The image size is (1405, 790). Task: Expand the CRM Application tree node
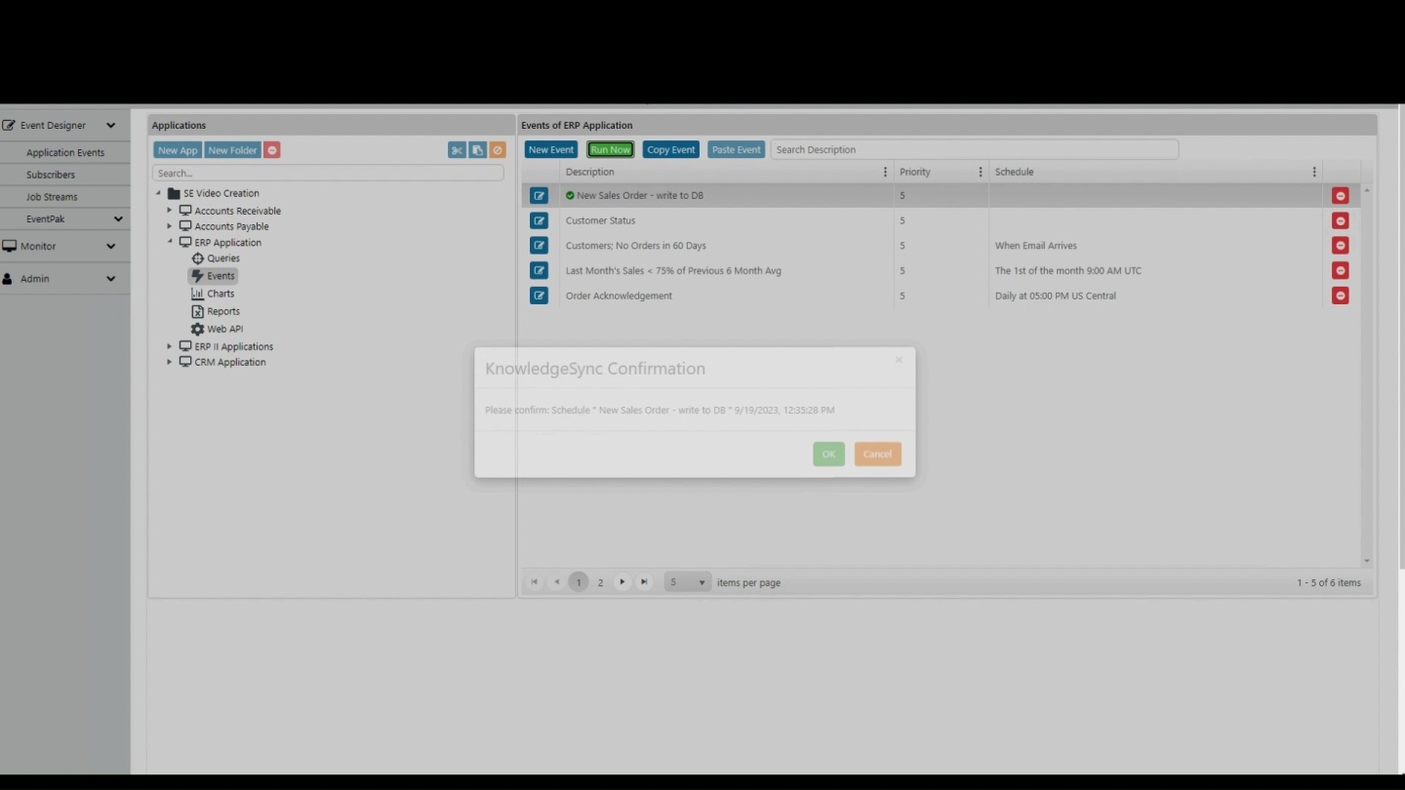[x=170, y=362]
